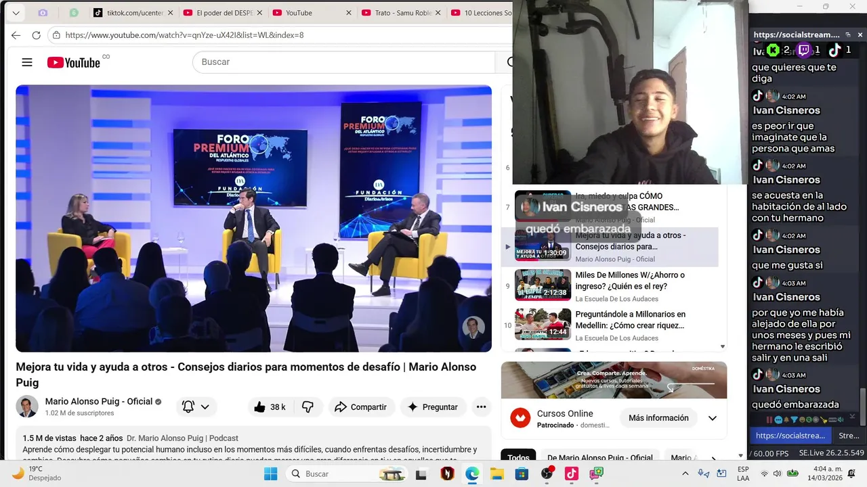Close the tiktok.com/ucenter tab
The height and width of the screenshot is (487, 867).
[170, 13]
